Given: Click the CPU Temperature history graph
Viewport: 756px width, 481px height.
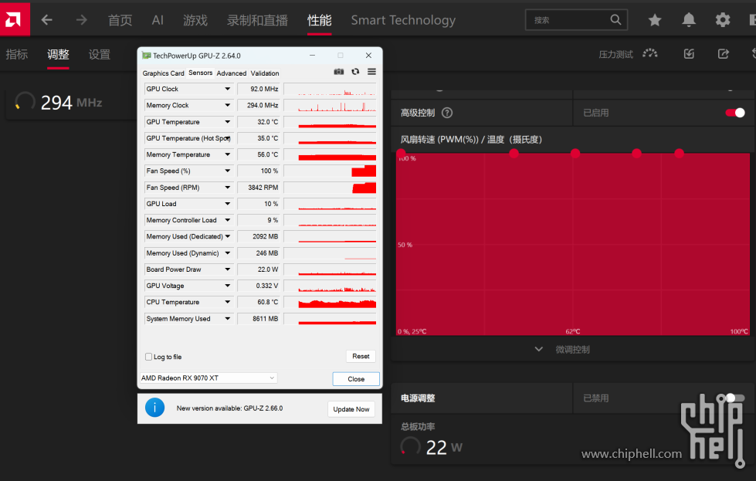Looking at the screenshot, I should click(x=331, y=302).
